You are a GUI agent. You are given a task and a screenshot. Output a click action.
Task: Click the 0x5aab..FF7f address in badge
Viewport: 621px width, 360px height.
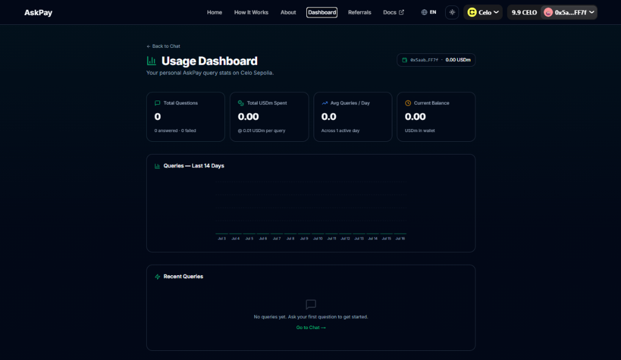tap(424, 60)
